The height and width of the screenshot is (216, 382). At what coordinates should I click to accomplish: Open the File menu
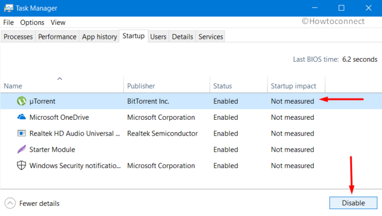tap(9, 22)
